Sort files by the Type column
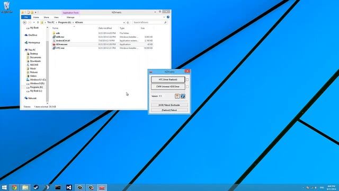 point(122,28)
